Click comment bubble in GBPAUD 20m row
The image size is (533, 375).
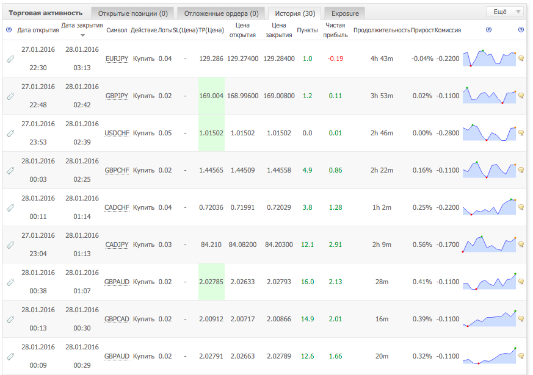(x=521, y=356)
